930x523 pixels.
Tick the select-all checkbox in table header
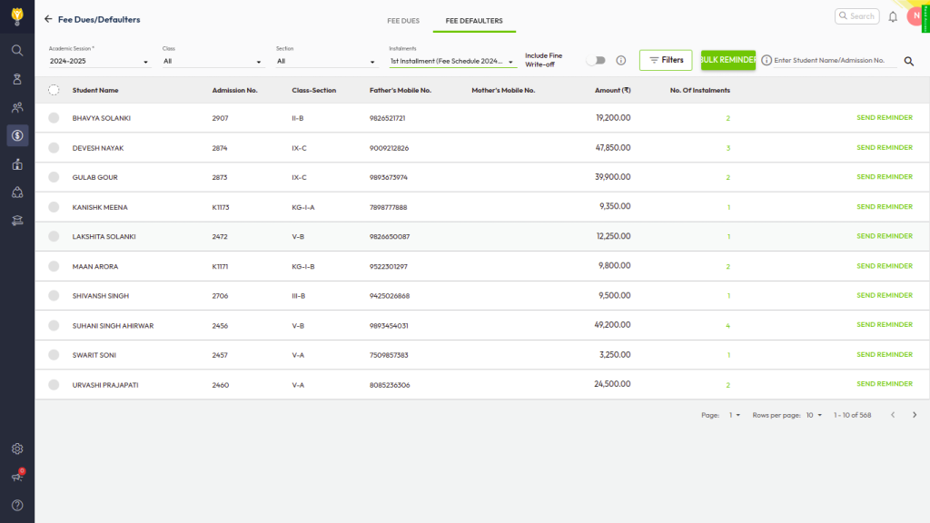coord(54,90)
